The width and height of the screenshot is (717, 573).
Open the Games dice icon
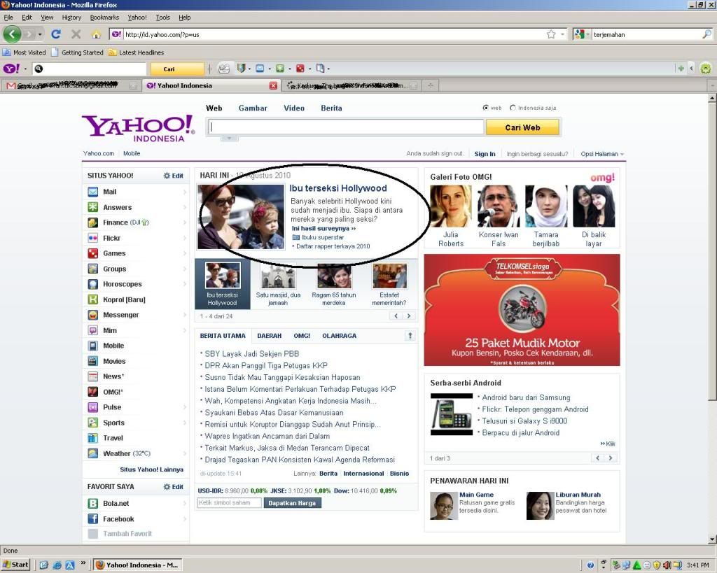click(93, 253)
